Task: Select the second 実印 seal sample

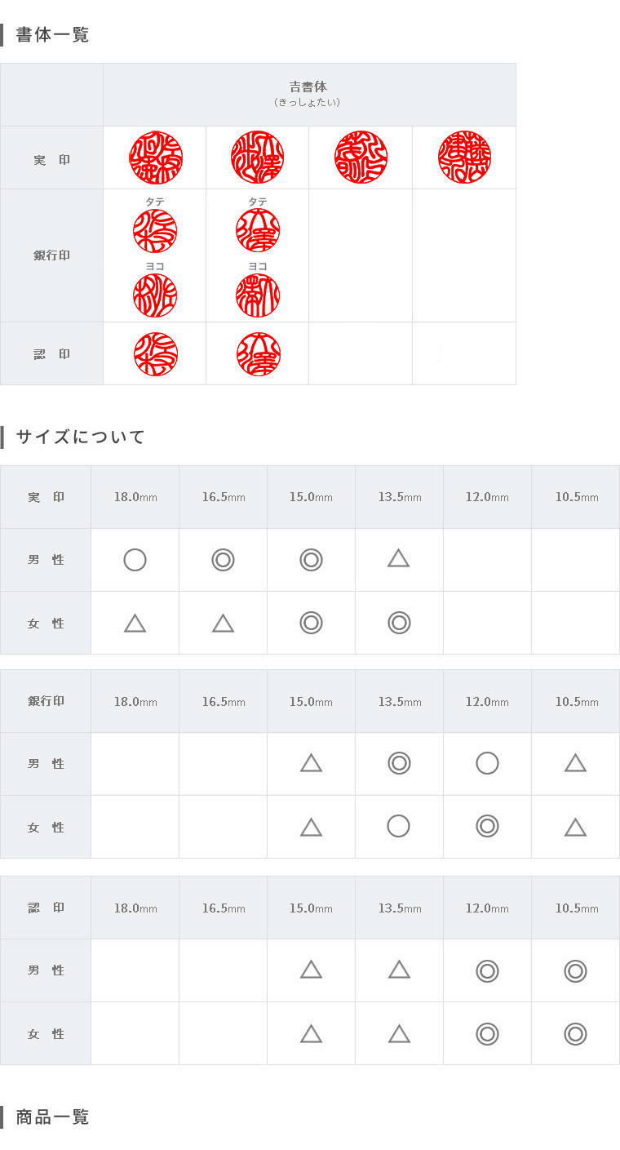Action: (258, 158)
